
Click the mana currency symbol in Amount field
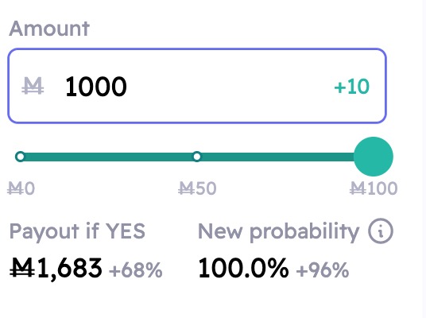33,86
